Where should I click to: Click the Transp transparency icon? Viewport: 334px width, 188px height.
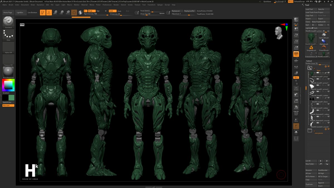pyautogui.click(x=296, y=120)
